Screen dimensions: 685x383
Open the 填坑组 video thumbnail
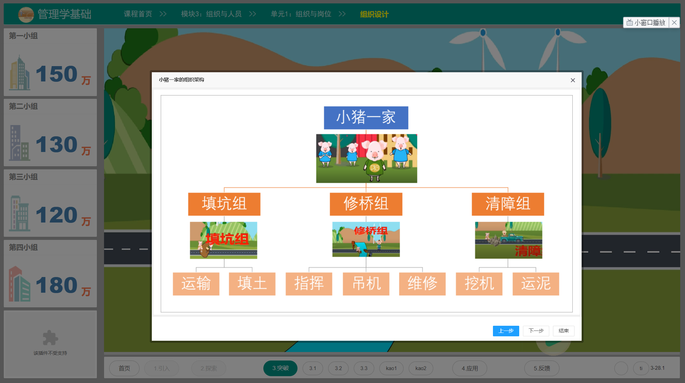click(223, 240)
